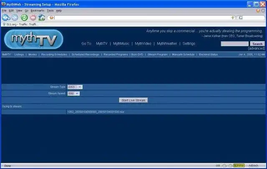Click the Forward navigation arrow
Viewport: 267px width, 169px height.
15,18
